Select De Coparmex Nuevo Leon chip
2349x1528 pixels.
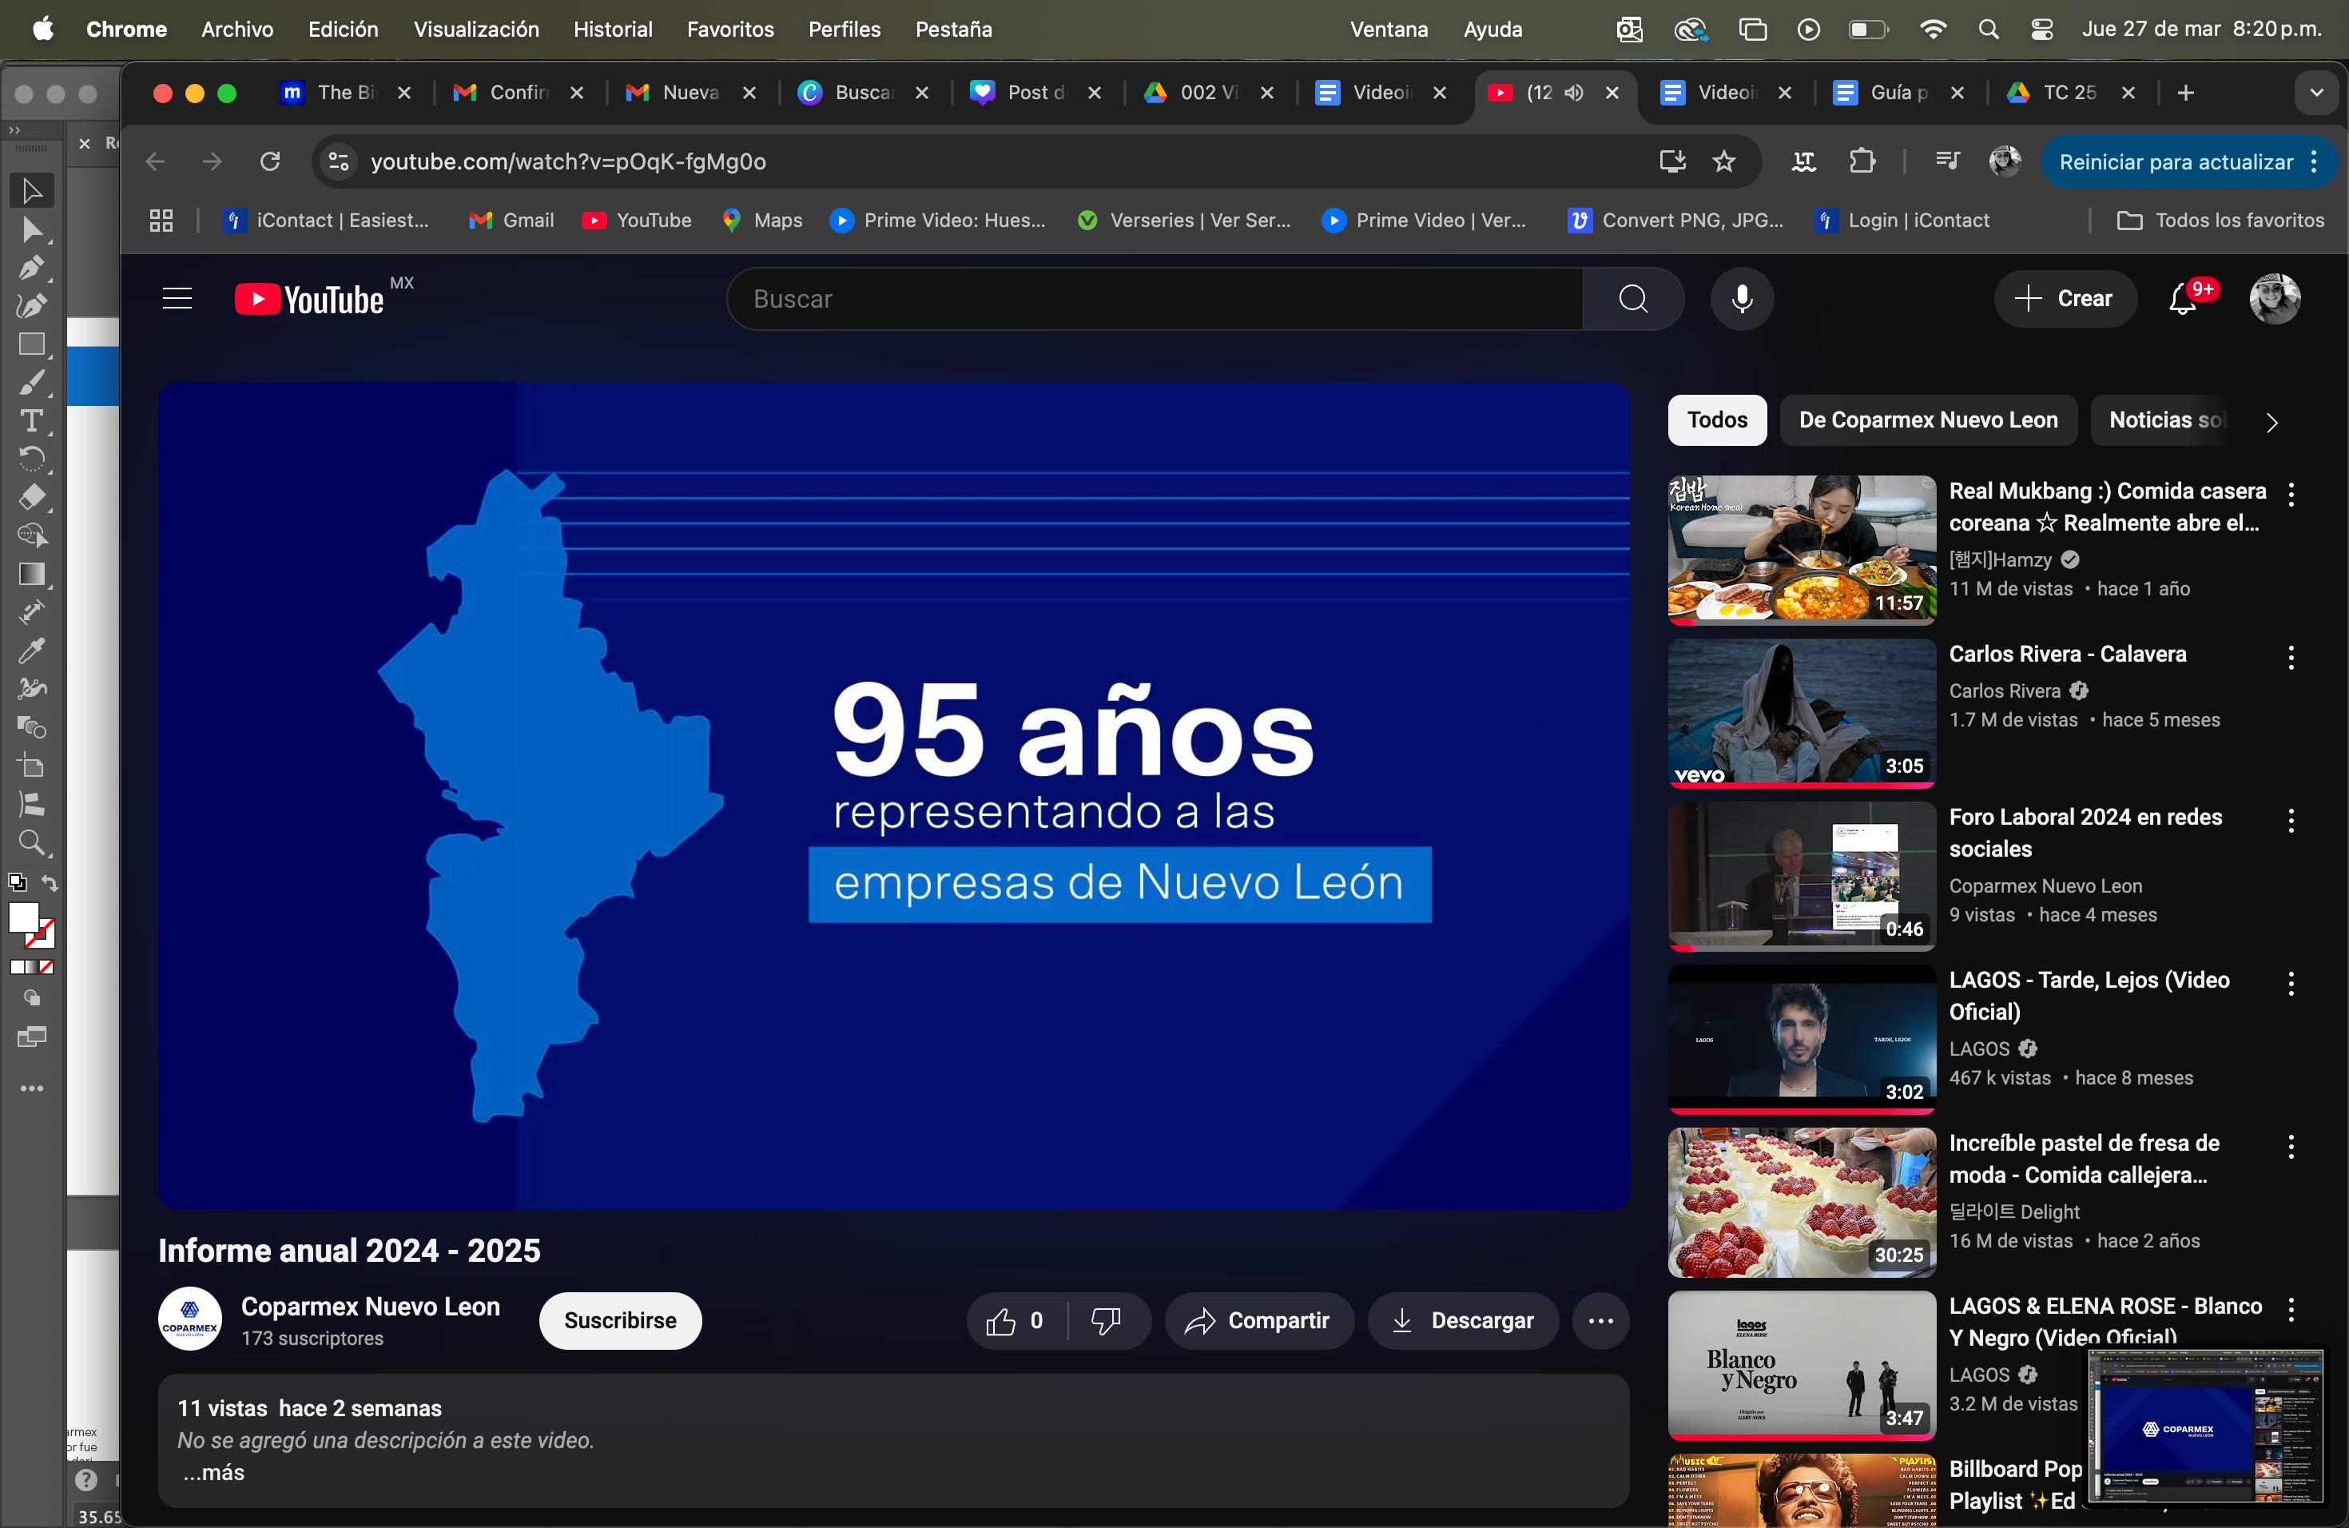click(x=1929, y=420)
